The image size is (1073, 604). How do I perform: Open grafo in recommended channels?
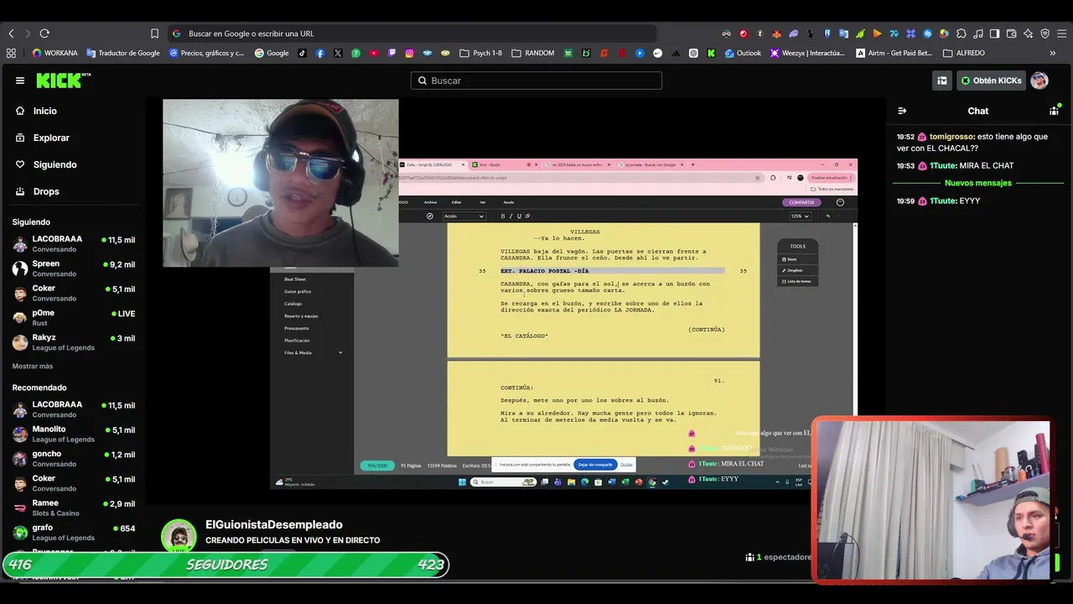[x=73, y=532]
